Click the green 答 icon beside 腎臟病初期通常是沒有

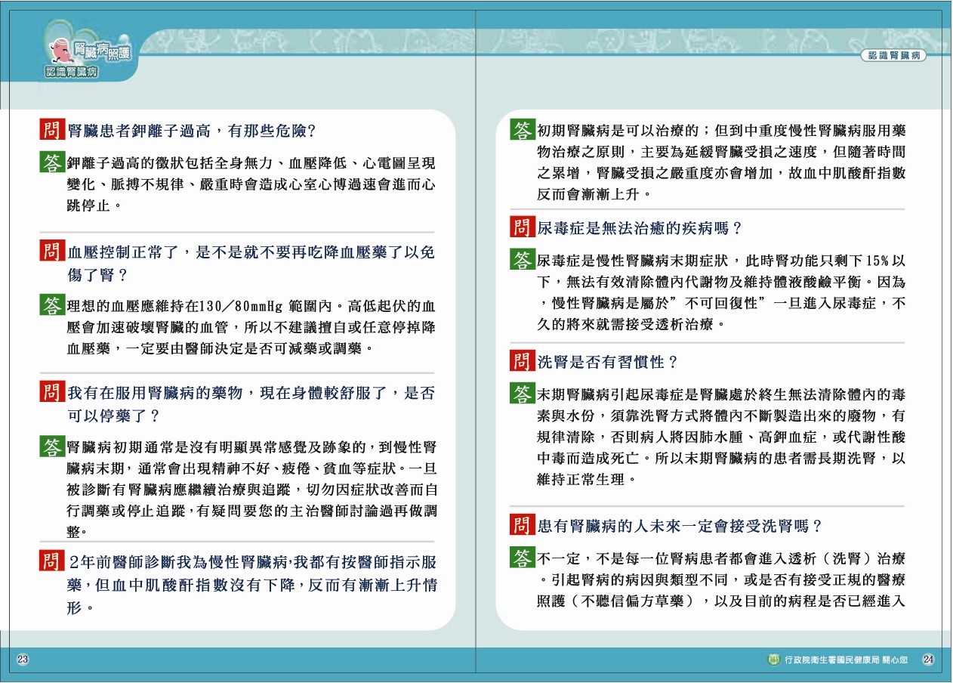(51, 447)
